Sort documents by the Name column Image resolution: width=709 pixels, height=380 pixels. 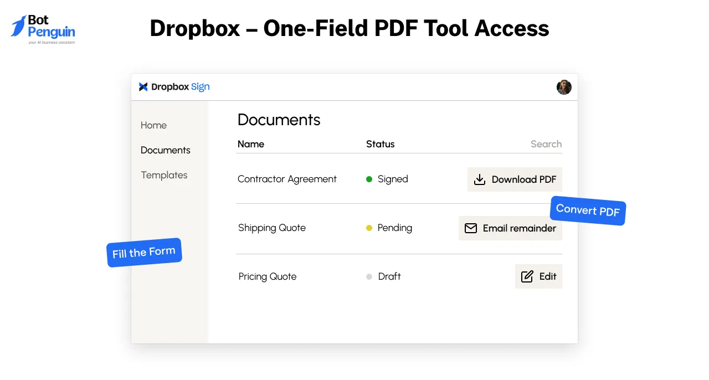(251, 144)
